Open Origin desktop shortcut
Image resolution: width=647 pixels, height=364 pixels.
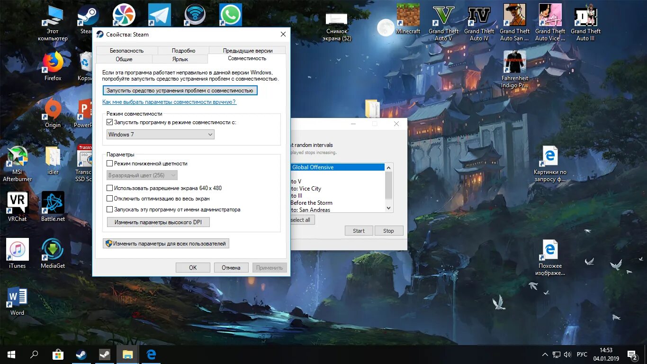click(53, 114)
